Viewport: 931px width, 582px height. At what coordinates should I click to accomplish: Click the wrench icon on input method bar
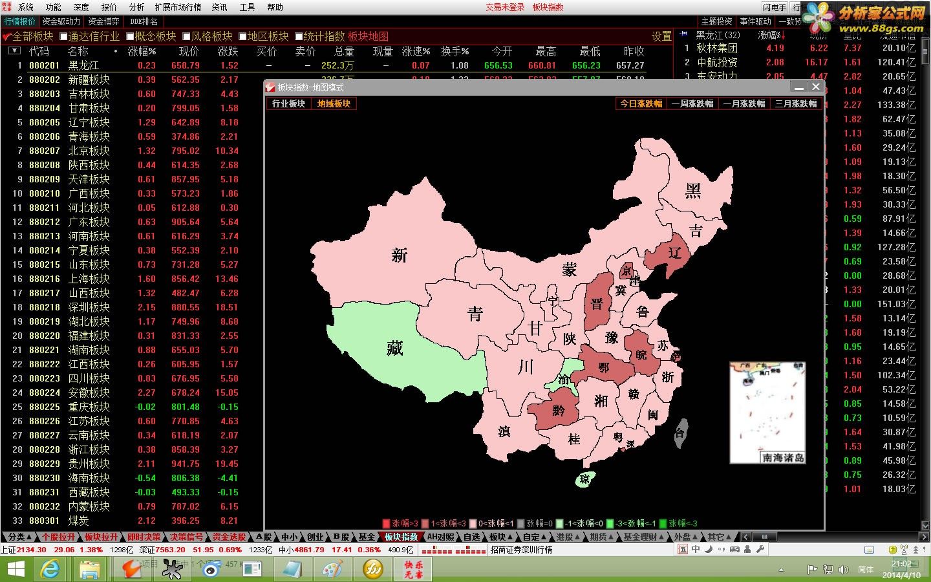[x=760, y=550]
